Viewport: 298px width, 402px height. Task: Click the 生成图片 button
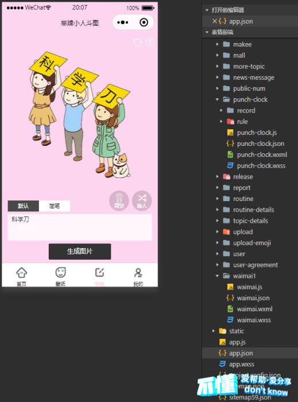[80, 252]
